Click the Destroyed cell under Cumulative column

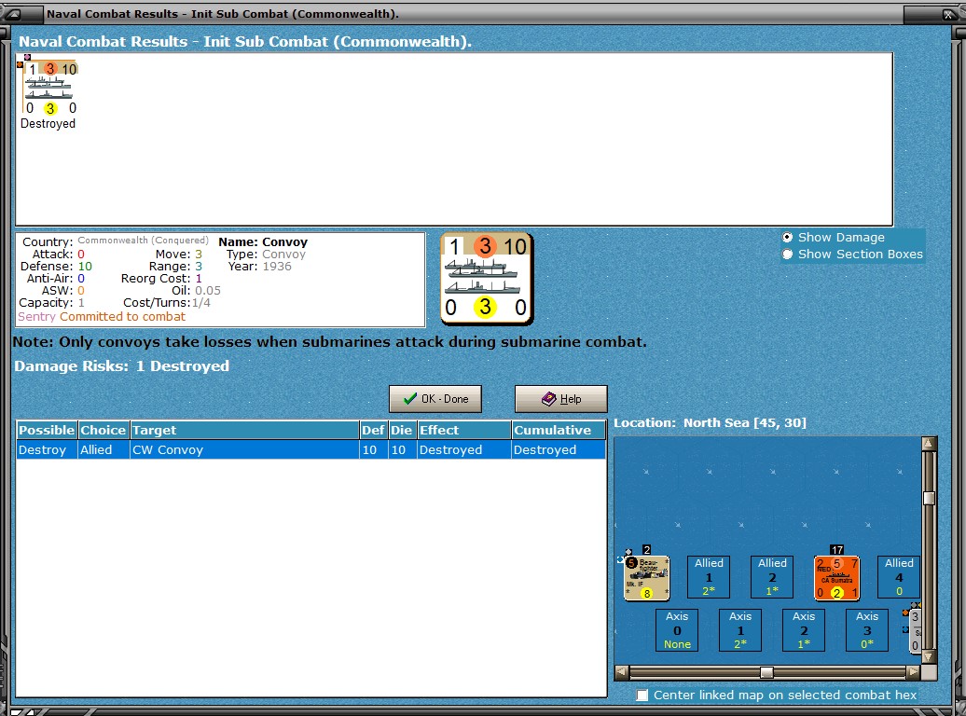click(559, 449)
